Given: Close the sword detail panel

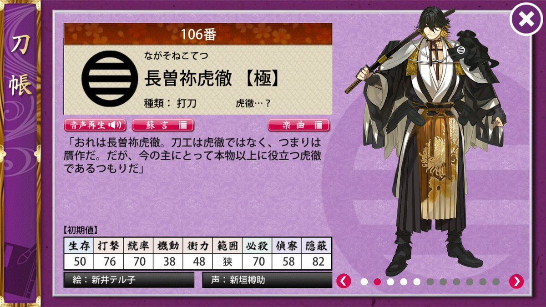Looking at the screenshot, I should (526, 20).
